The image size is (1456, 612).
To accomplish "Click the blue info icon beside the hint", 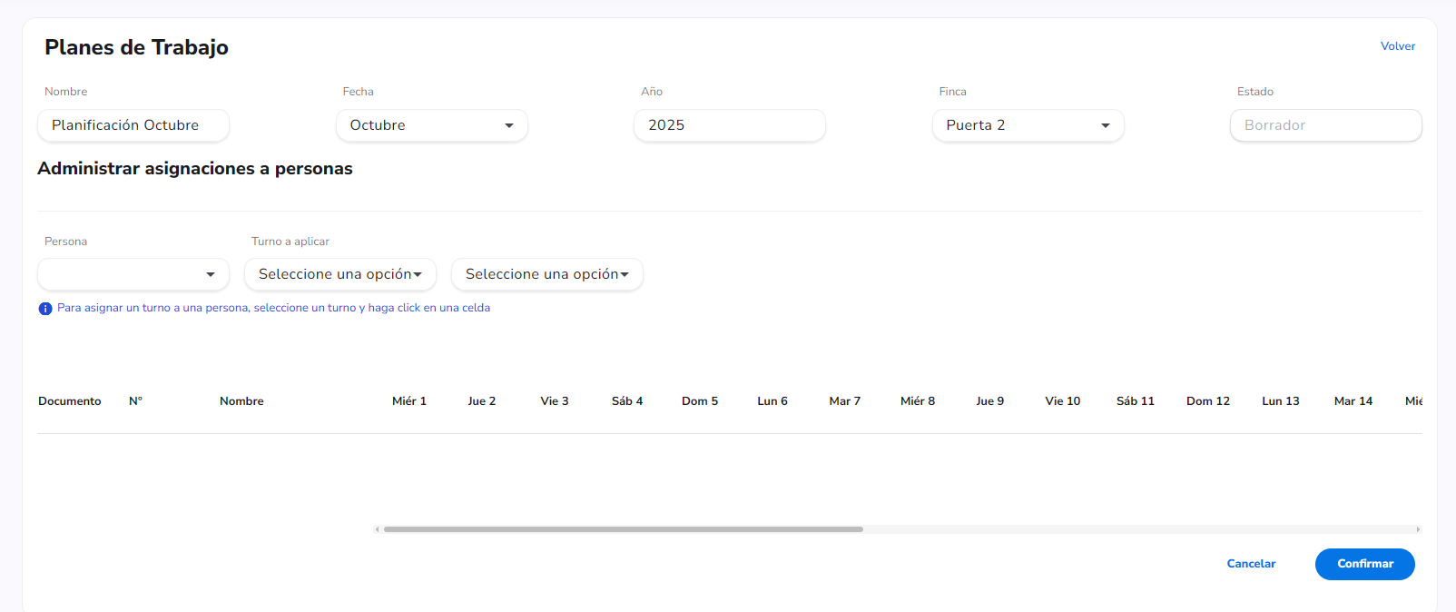I will point(45,309).
